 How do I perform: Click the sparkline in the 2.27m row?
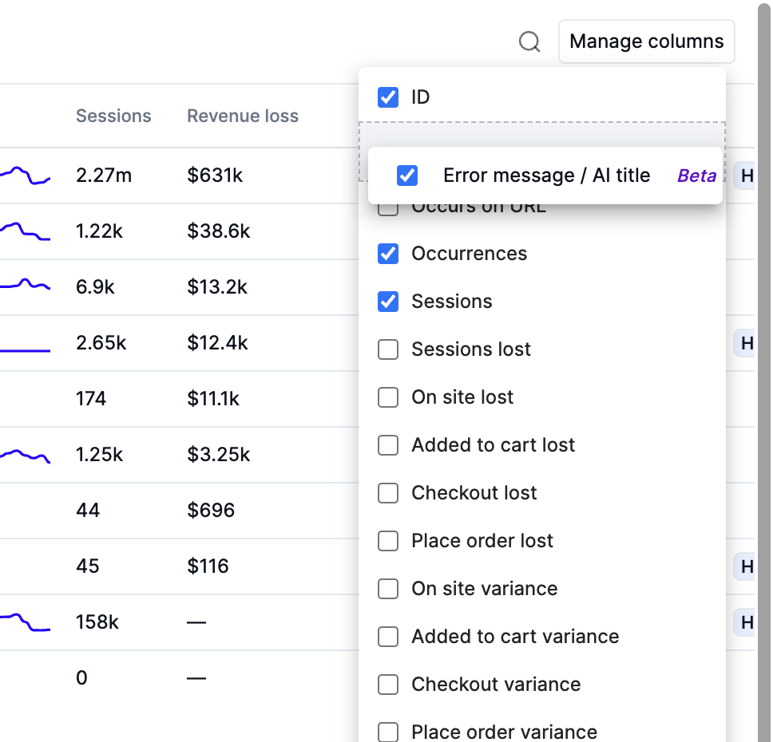[24, 175]
